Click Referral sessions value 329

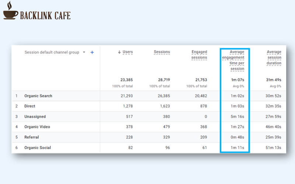(x=167, y=137)
